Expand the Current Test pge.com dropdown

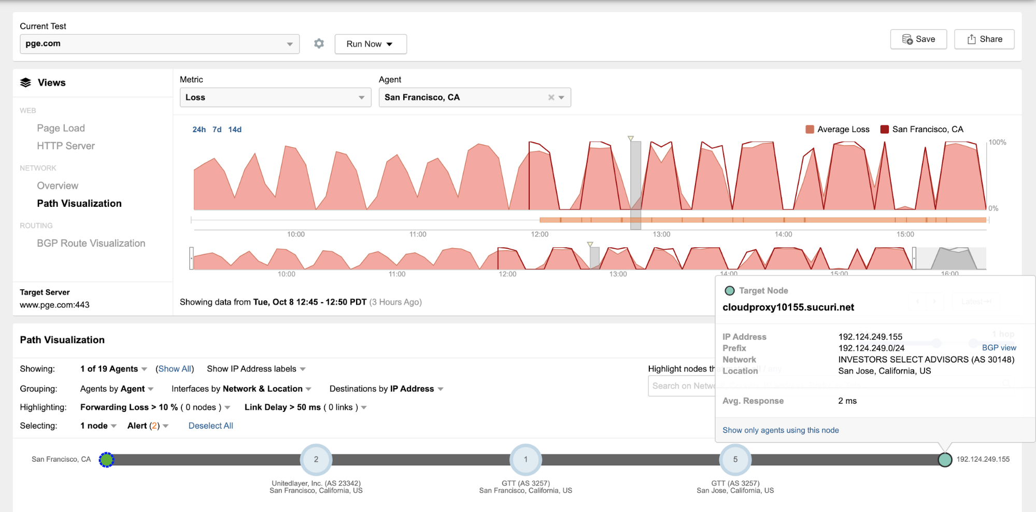[x=160, y=44]
